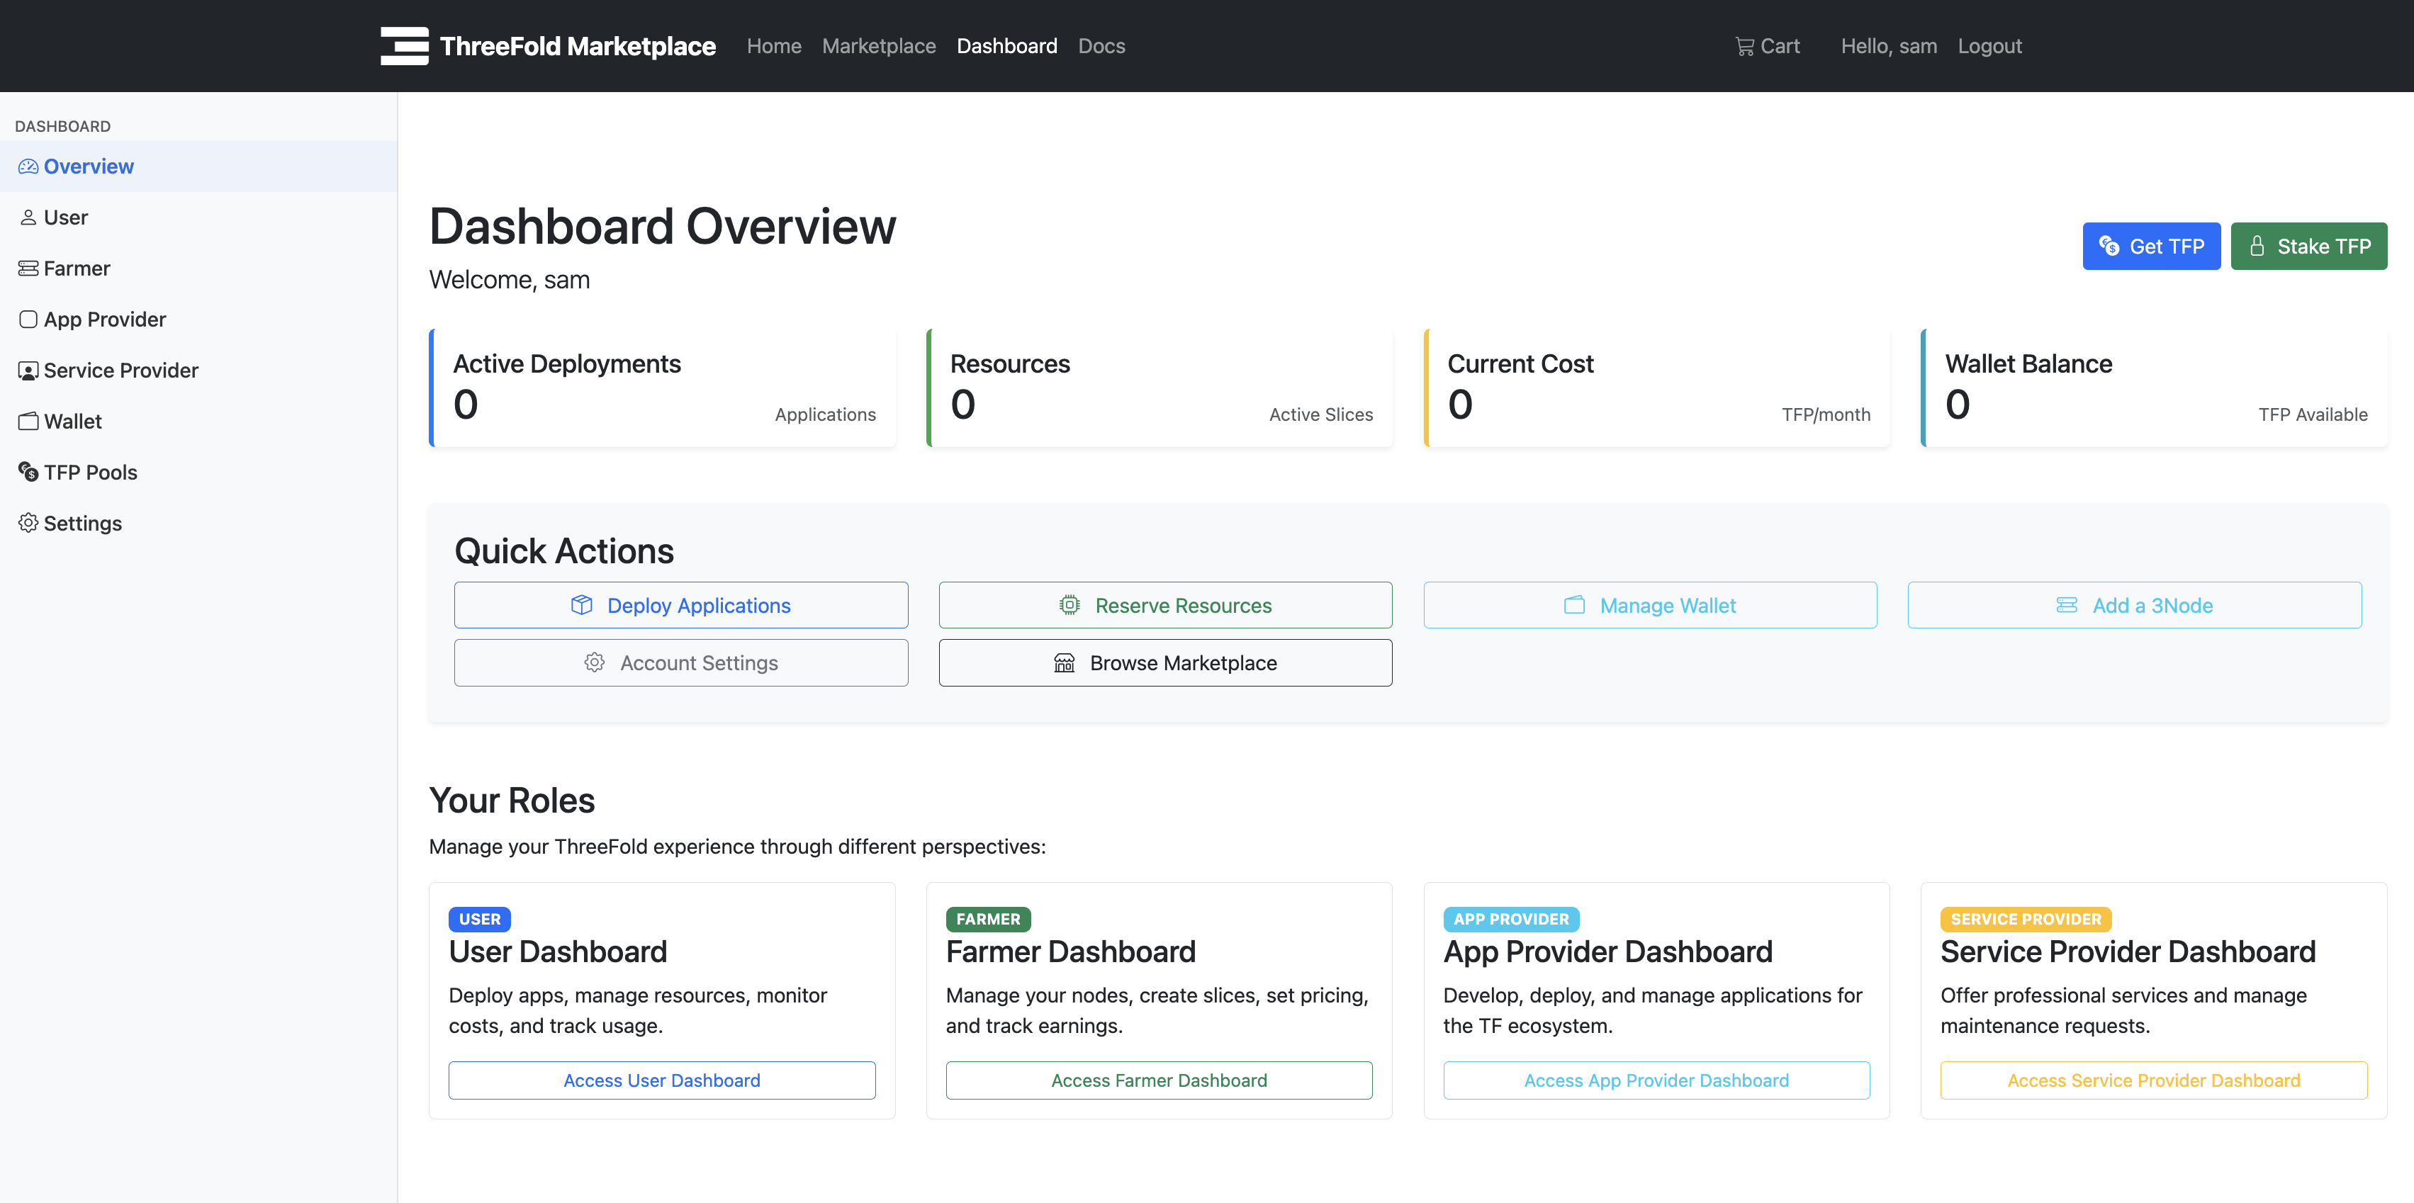The image size is (2414, 1203).
Task: Click the Home navigation link
Action: 773,46
